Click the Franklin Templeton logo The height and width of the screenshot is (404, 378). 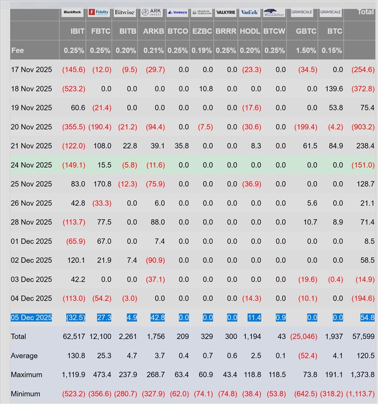click(x=202, y=12)
